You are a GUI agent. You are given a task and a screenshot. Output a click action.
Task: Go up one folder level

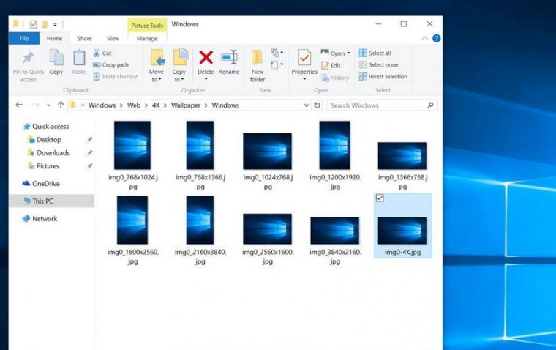click(x=61, y=105)
